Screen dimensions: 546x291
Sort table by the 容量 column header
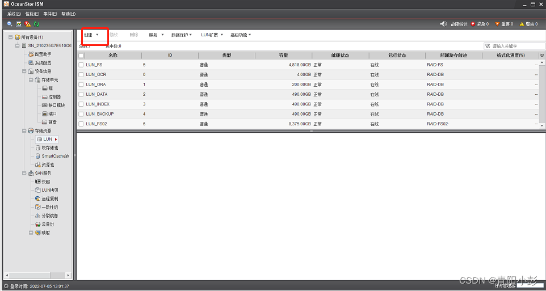pos(283,56)
